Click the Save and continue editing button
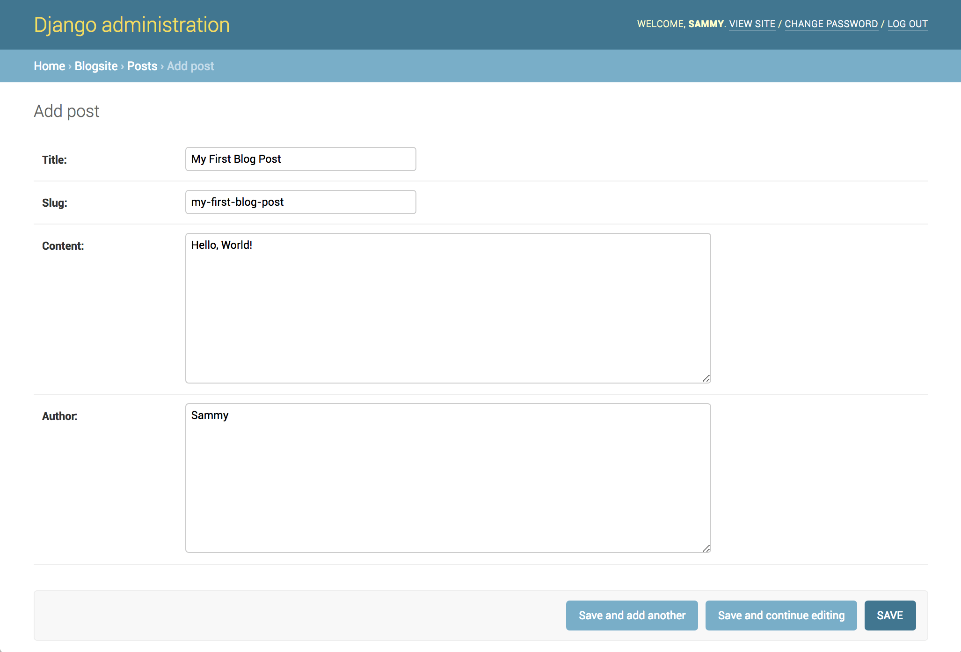The height and width of the screenshot is (652, 961). 780,616
